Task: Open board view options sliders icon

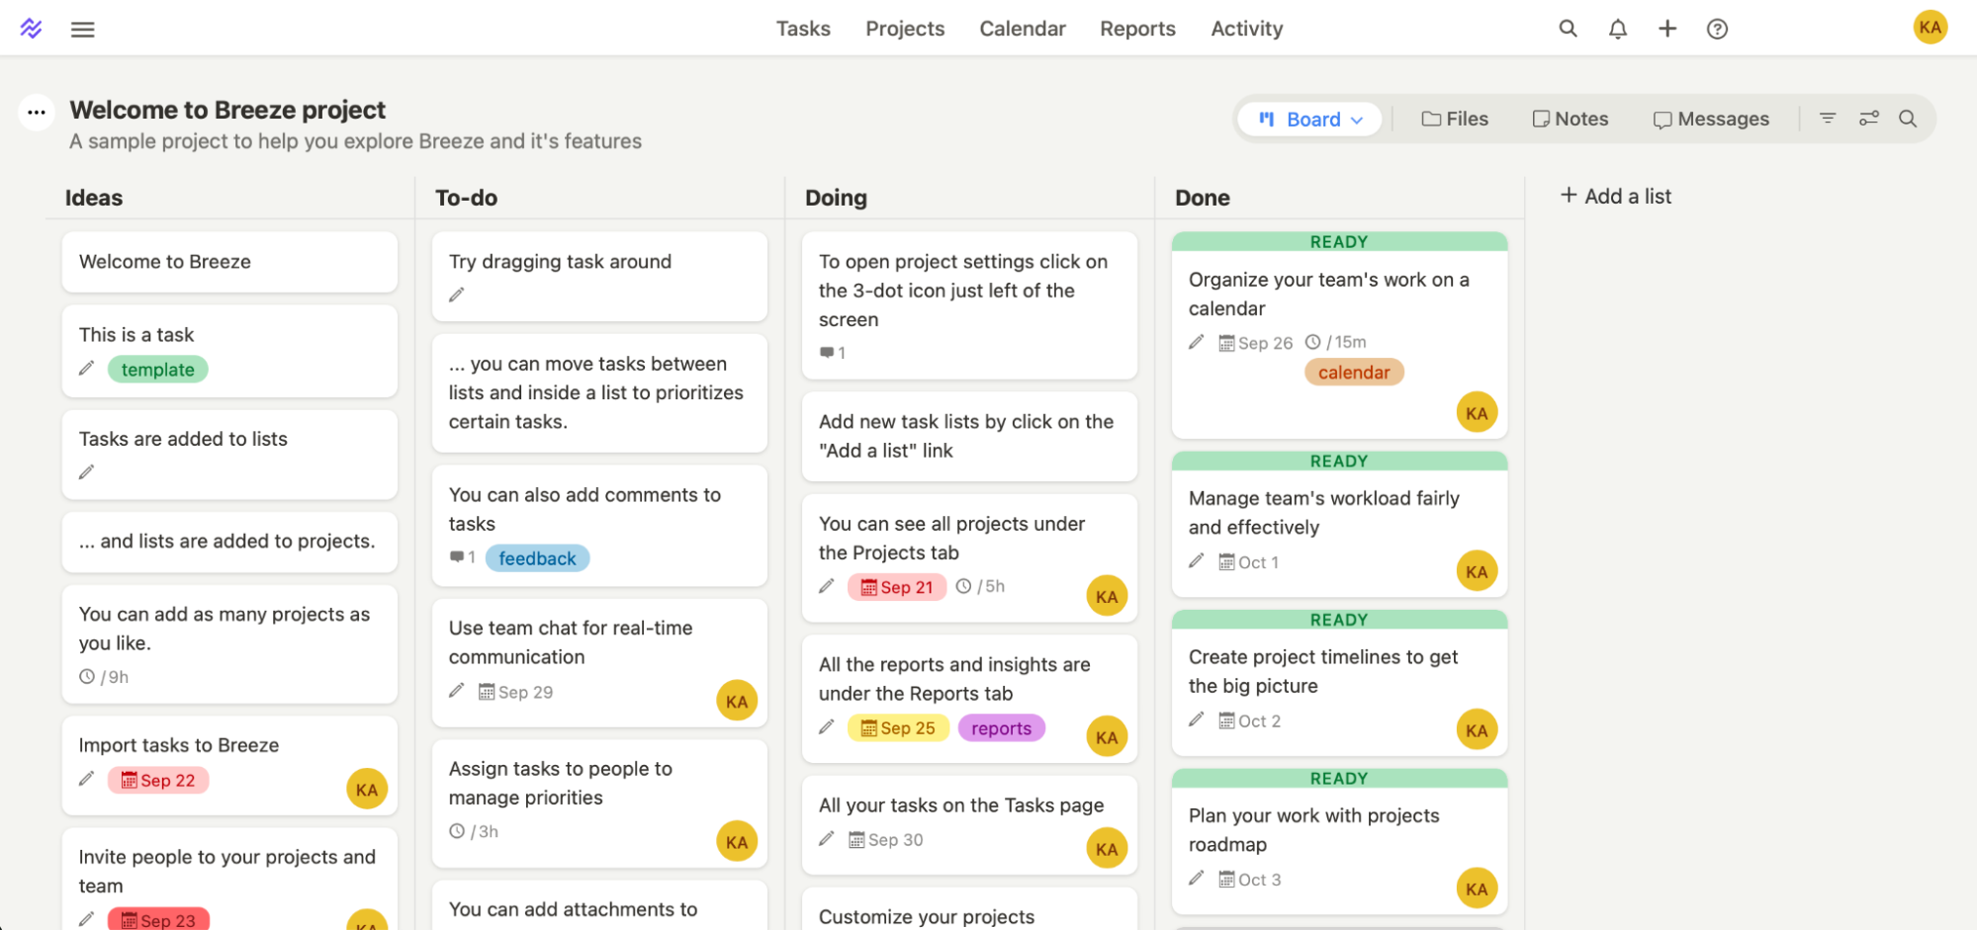Action: (x=1868, y=119)
